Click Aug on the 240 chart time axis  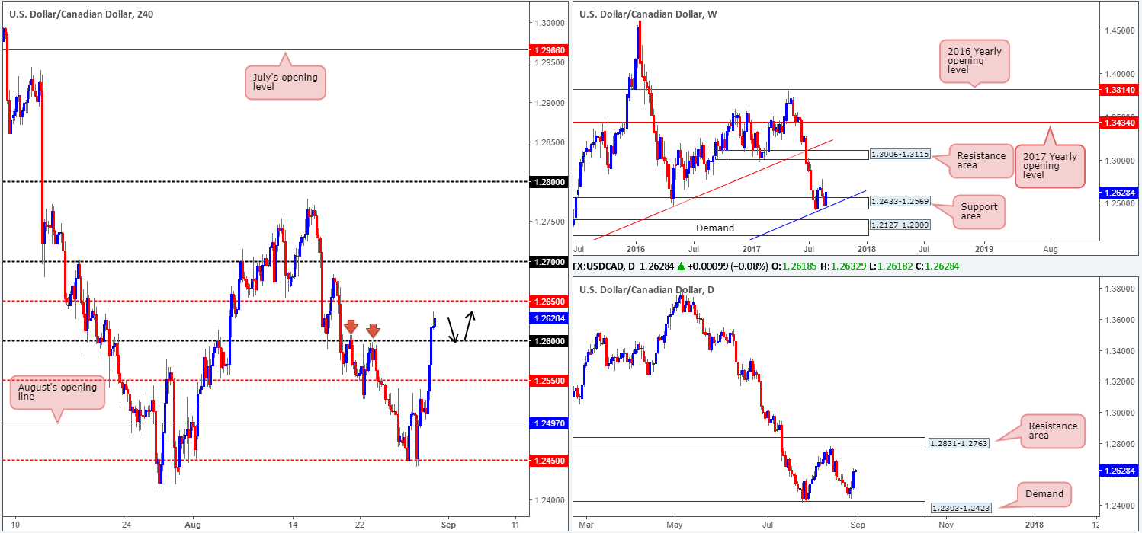(193, 525)
